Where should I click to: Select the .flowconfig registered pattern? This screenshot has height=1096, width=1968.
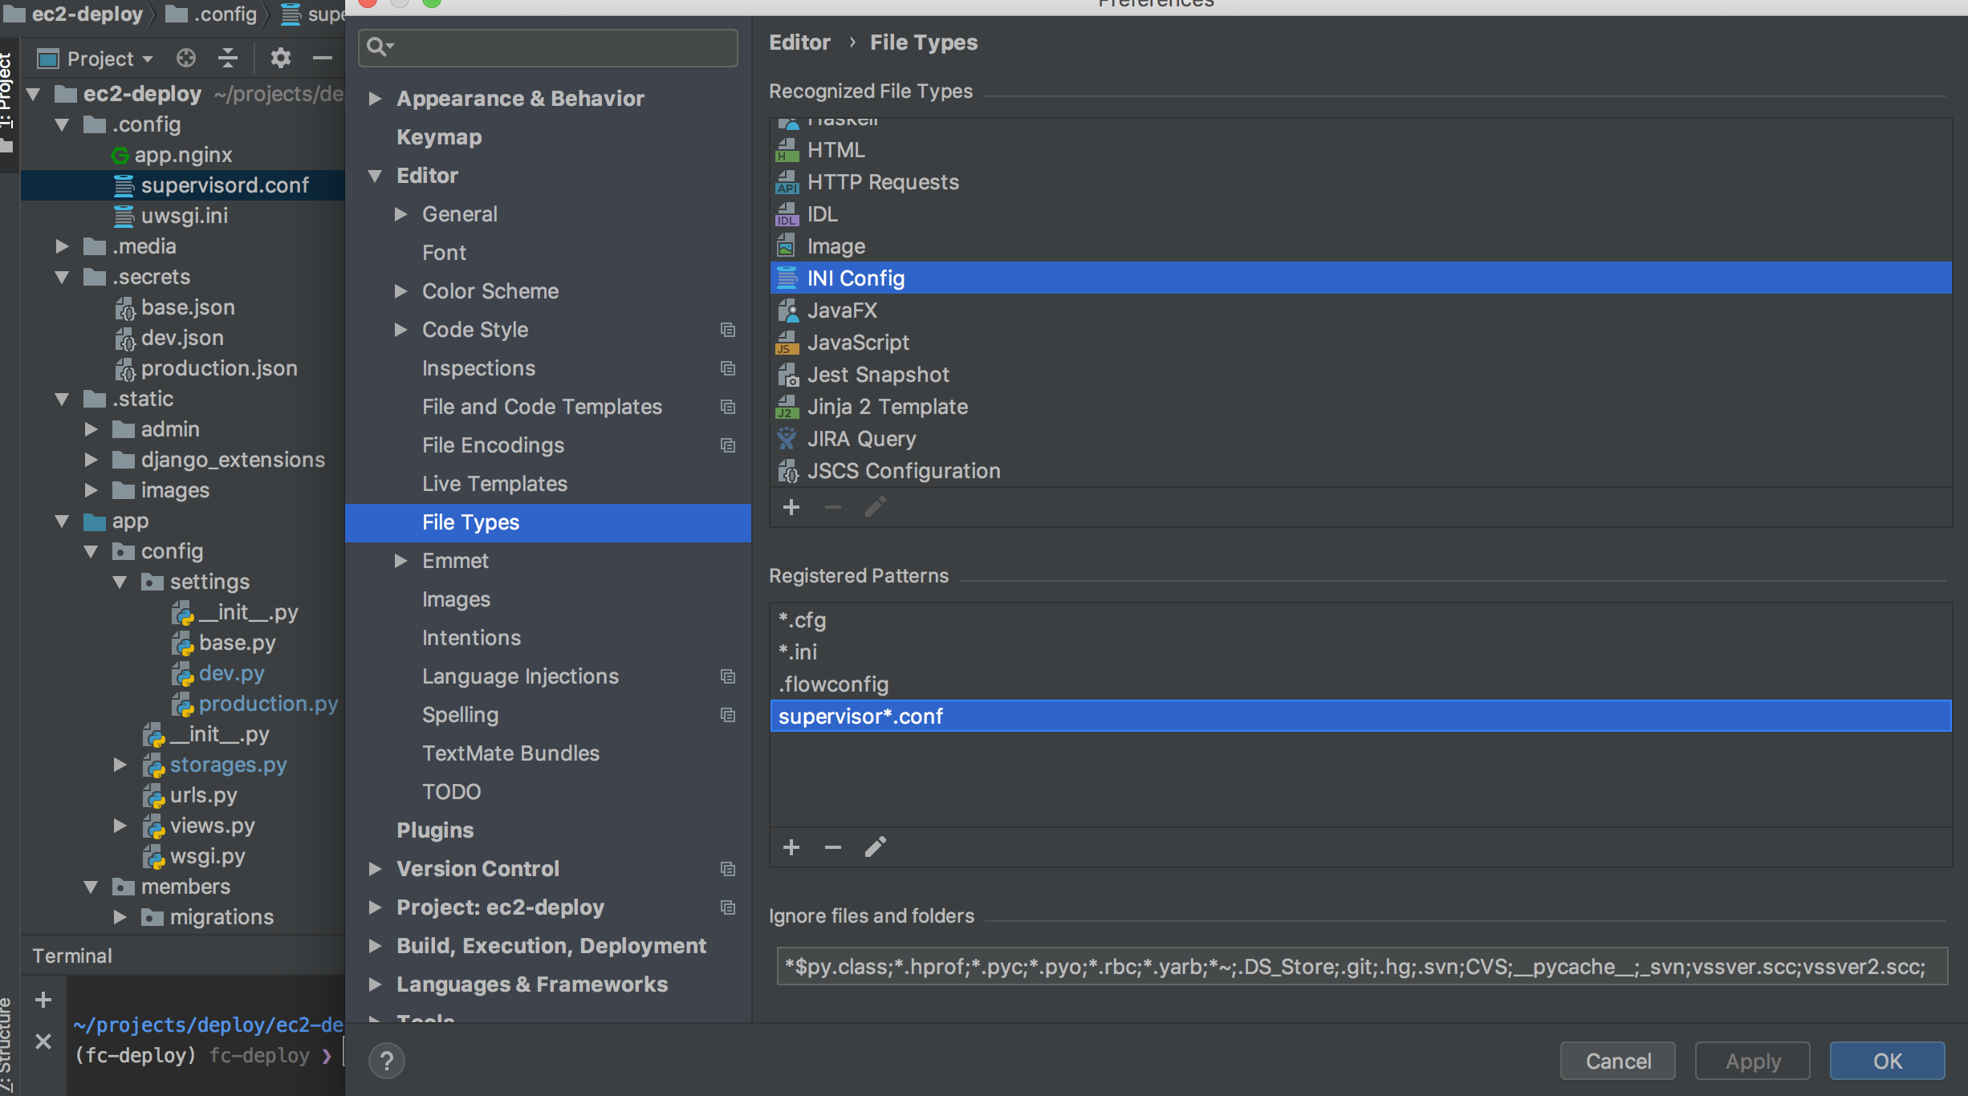[x=1360, y=684]
